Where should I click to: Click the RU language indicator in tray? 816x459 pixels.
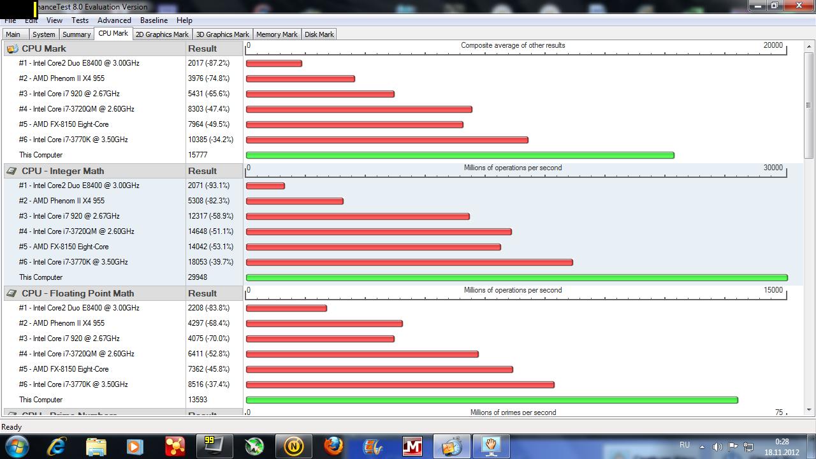[x=684, y=445]
